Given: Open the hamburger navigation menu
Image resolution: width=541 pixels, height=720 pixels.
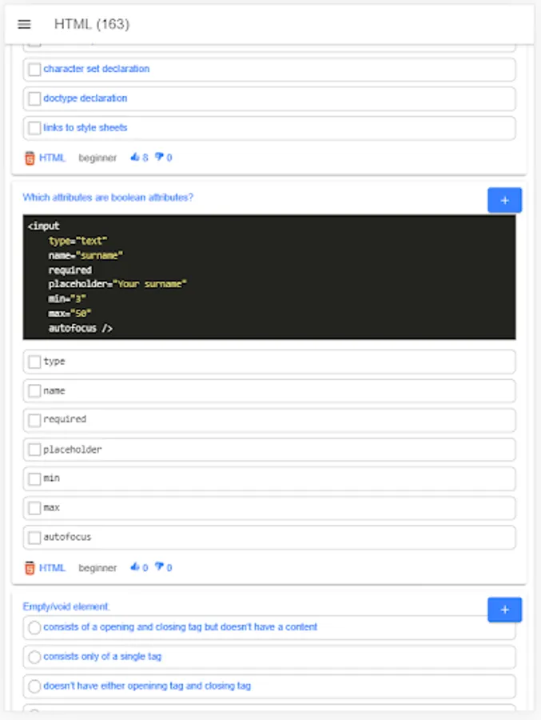Looking at the screenshot, I should coord(24,25).
